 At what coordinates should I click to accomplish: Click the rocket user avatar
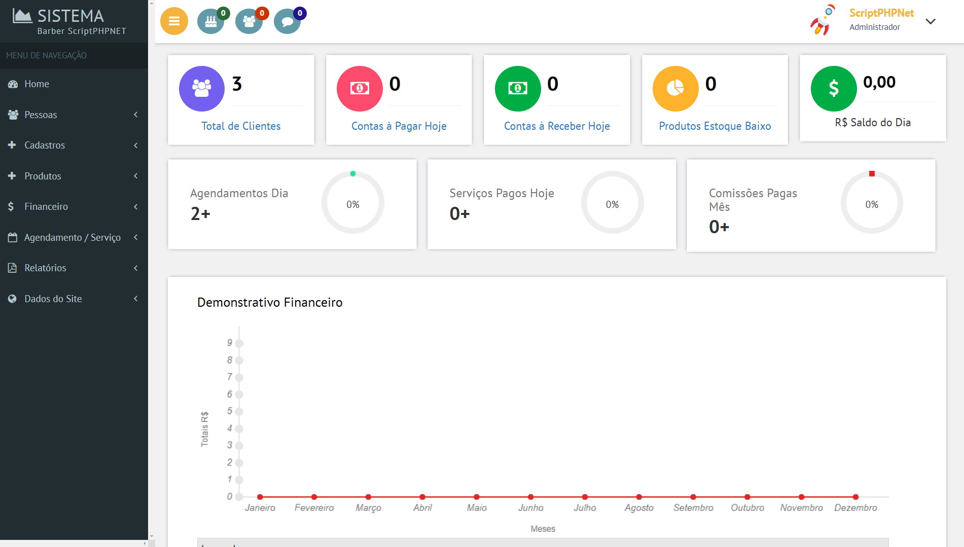pyautogui.click(x=823, y=20)
